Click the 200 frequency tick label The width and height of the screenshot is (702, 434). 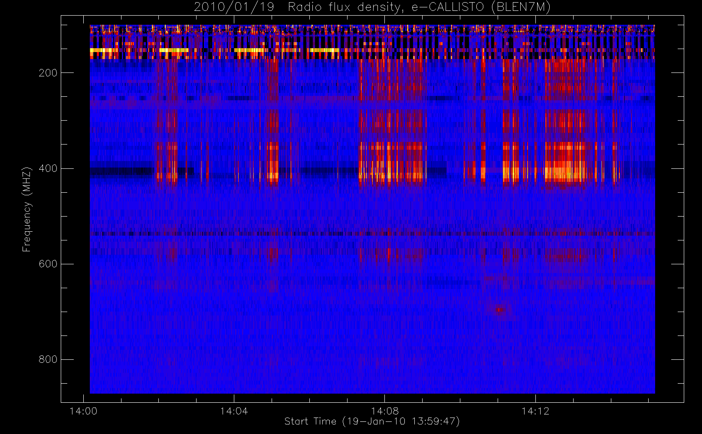[x=48, y=73]
